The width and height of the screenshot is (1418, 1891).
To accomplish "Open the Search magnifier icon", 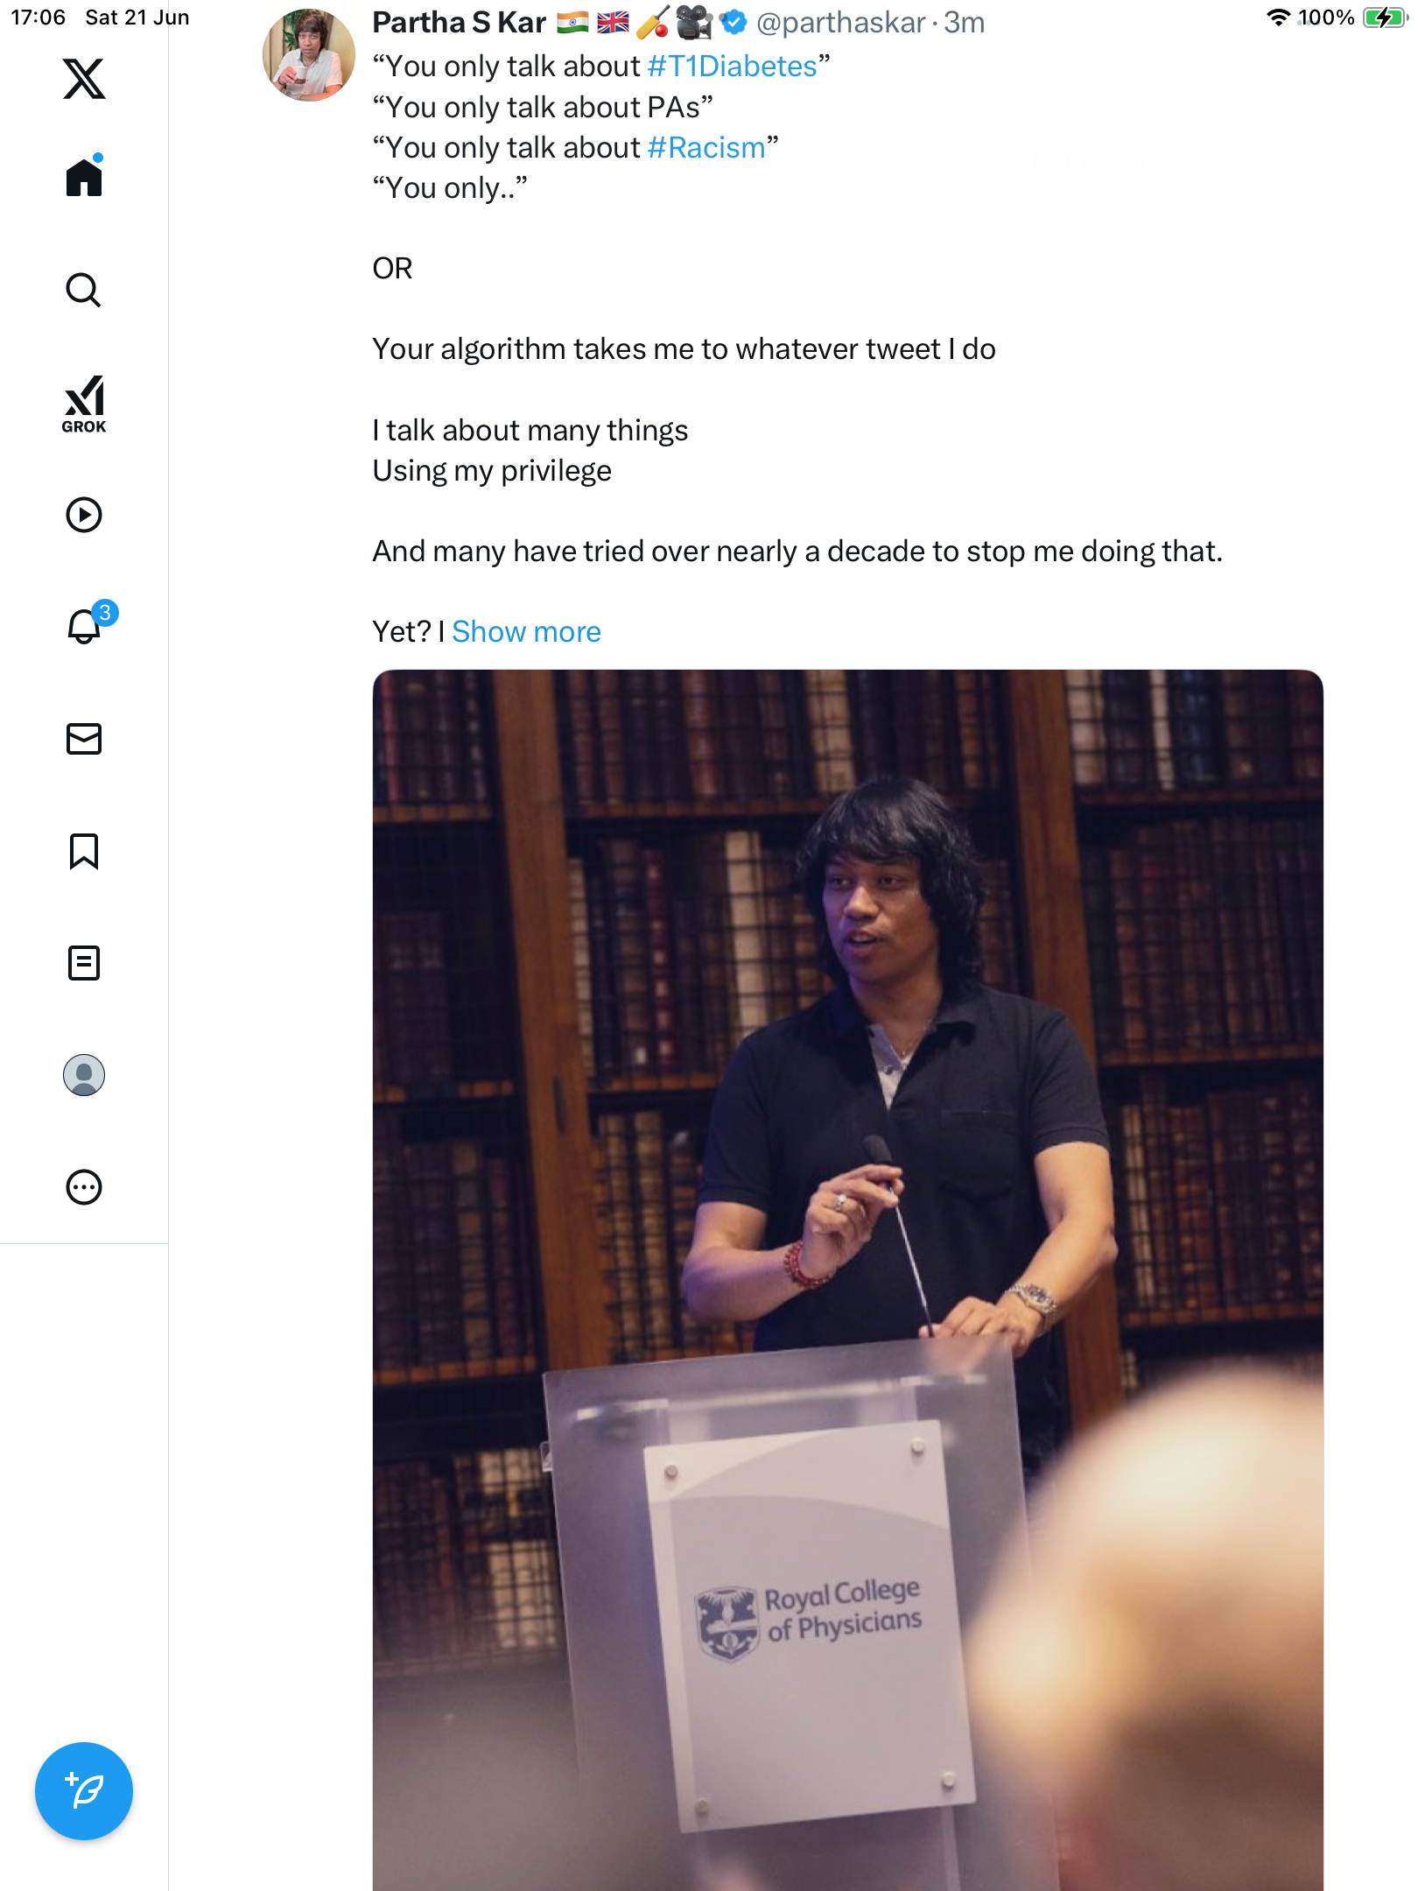I will [84, 290].
